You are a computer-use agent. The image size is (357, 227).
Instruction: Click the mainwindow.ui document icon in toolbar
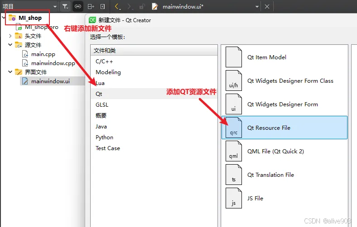pyautogui.click(x=154, y=7)
